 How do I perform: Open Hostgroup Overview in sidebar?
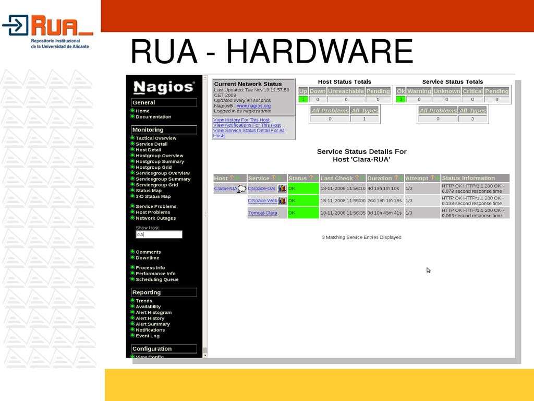pyautogui.click(x=160, y=156)
